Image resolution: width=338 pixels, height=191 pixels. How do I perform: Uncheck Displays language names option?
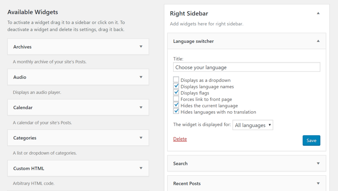(x=176, y=86)
